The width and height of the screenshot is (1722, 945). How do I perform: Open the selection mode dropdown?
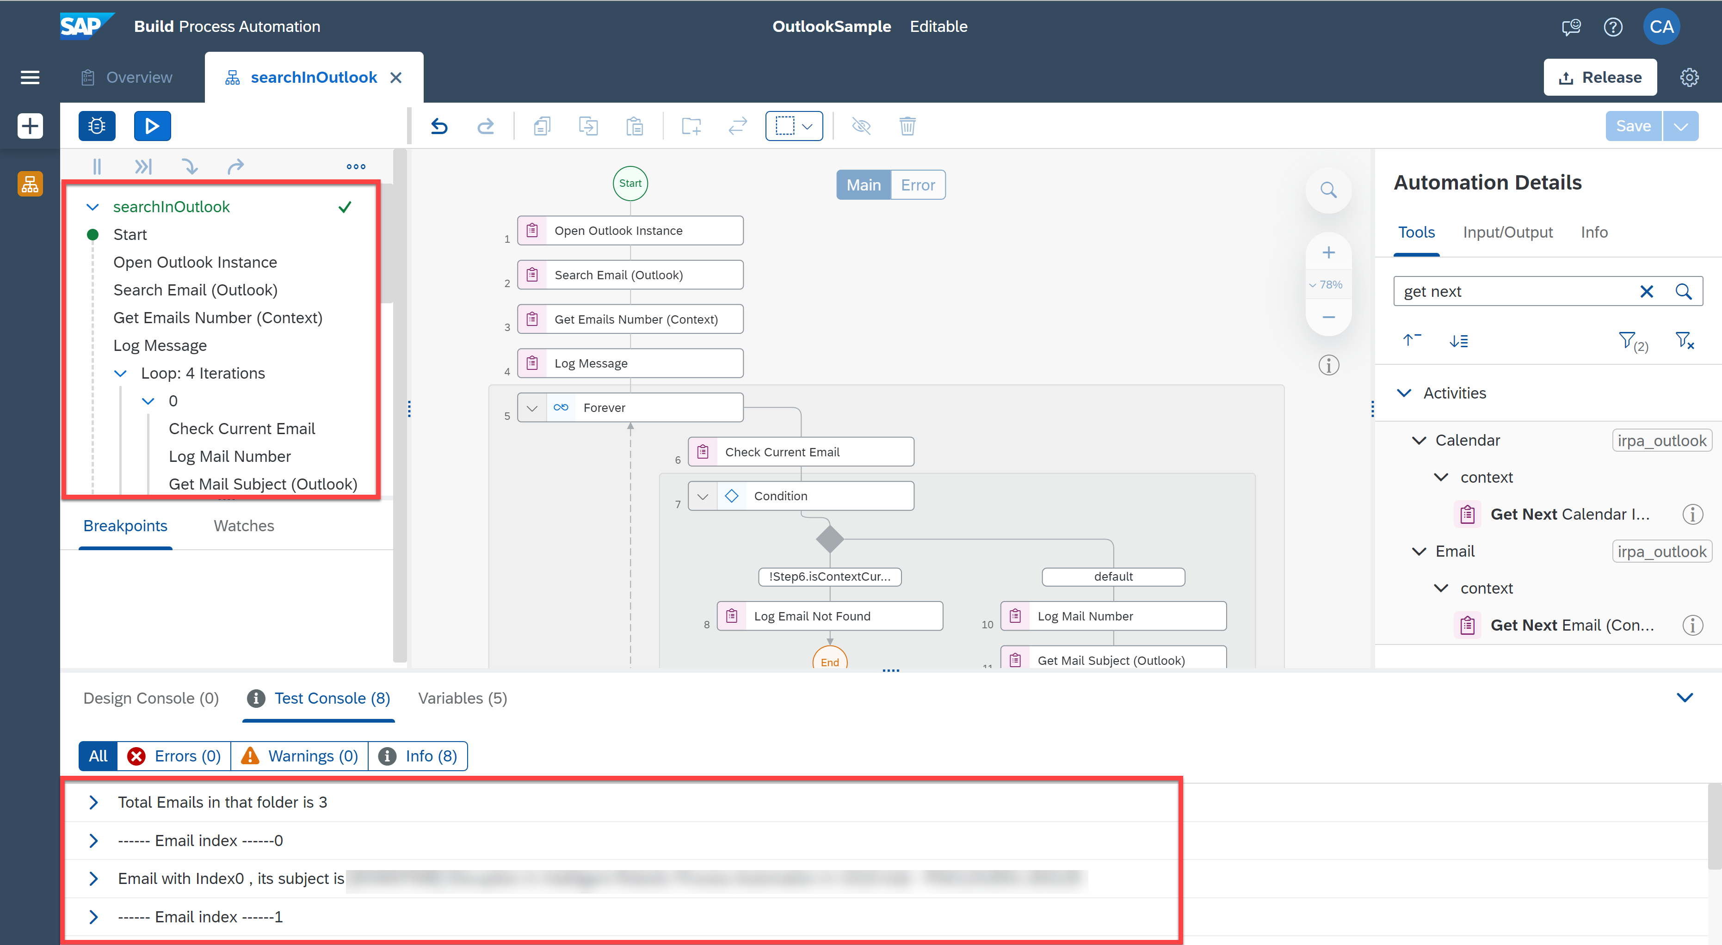[794, 126]
